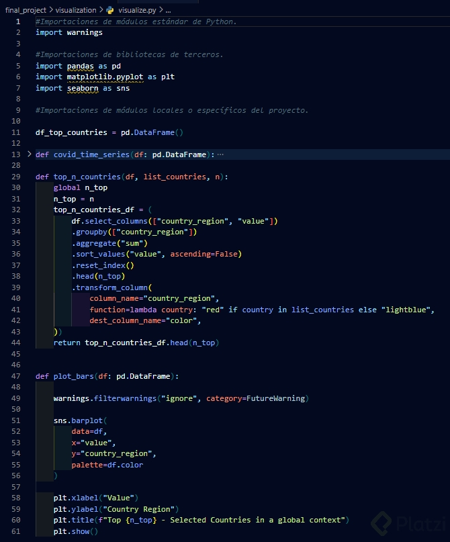Click the plt.title f-string line
The image size is (450, 542).
[x=201, y=520]
